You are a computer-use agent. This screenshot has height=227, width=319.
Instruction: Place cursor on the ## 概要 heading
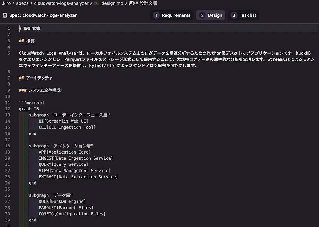tap(27, 41)
